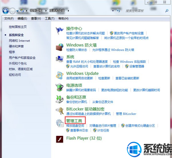Click the search magnifier icon
Screen dimensions: 172x158
[167, 11]
